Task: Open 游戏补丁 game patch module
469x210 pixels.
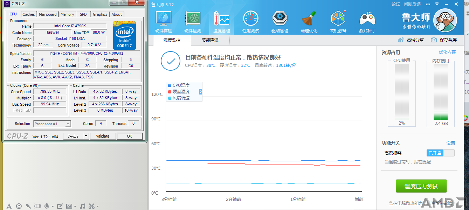Action: pos(367,22)
